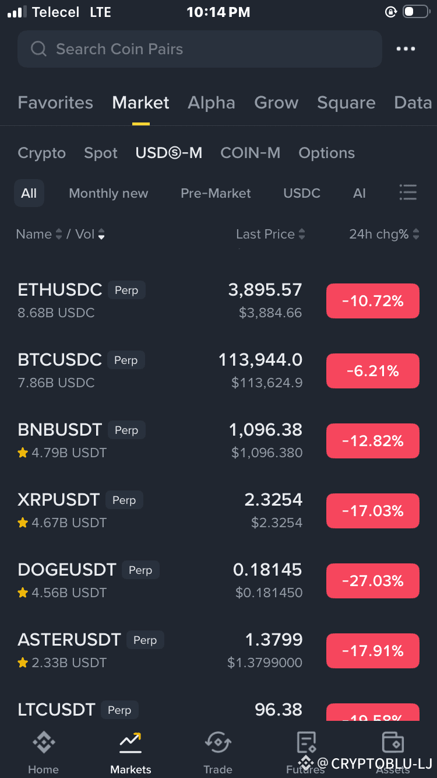The width and height of the screenshot is (437, 778).
Task: Focus the Search Coin Pairs field
Action: pyautogui.click(x=200, y=49)
